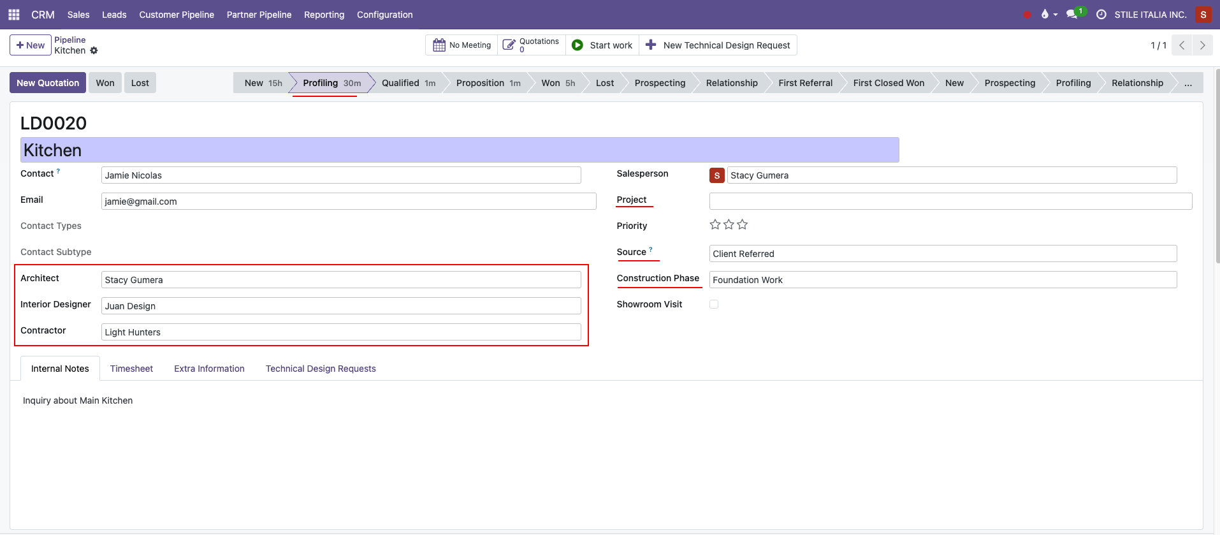
Task: Click the user avatar in the top bar
Action: click(x=1203, y=14)
